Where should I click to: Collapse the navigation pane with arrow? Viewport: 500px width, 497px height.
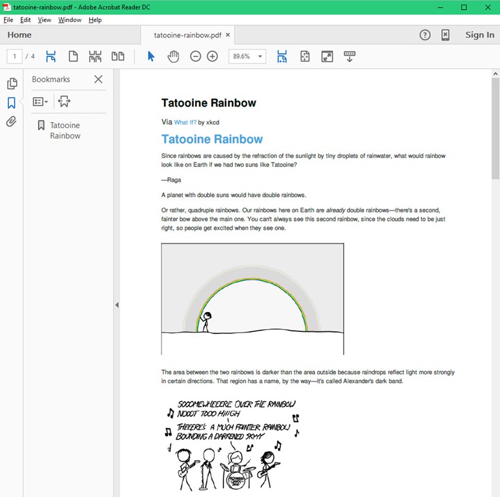pyautogui.click(x=117, y=305)
